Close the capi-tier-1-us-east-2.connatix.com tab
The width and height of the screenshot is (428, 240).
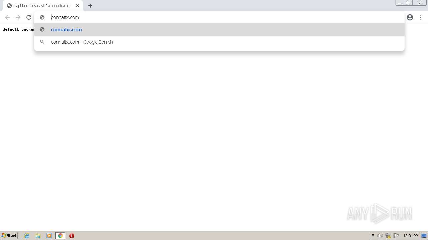[78, 6]
